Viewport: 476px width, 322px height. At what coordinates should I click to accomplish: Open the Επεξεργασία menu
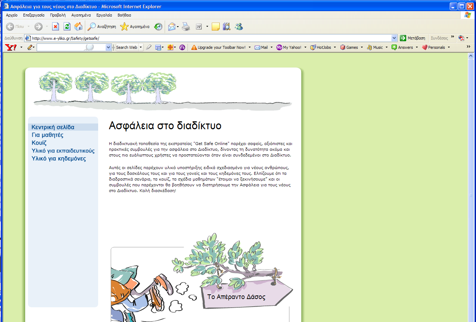34,15
